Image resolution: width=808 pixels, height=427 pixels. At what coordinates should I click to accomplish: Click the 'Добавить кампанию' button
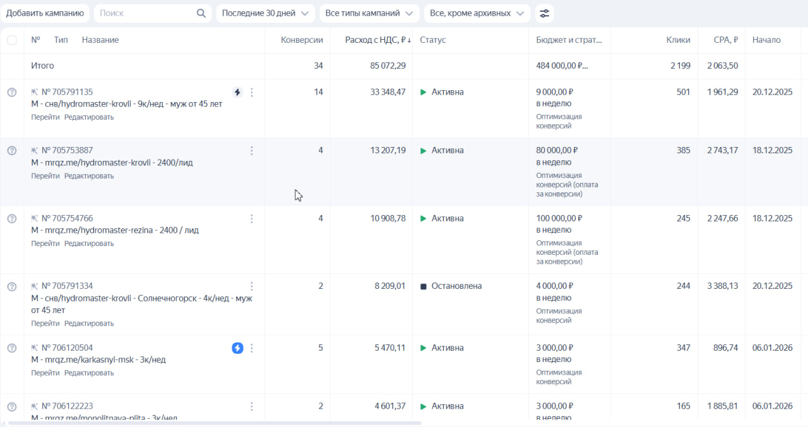click(45, 13)
